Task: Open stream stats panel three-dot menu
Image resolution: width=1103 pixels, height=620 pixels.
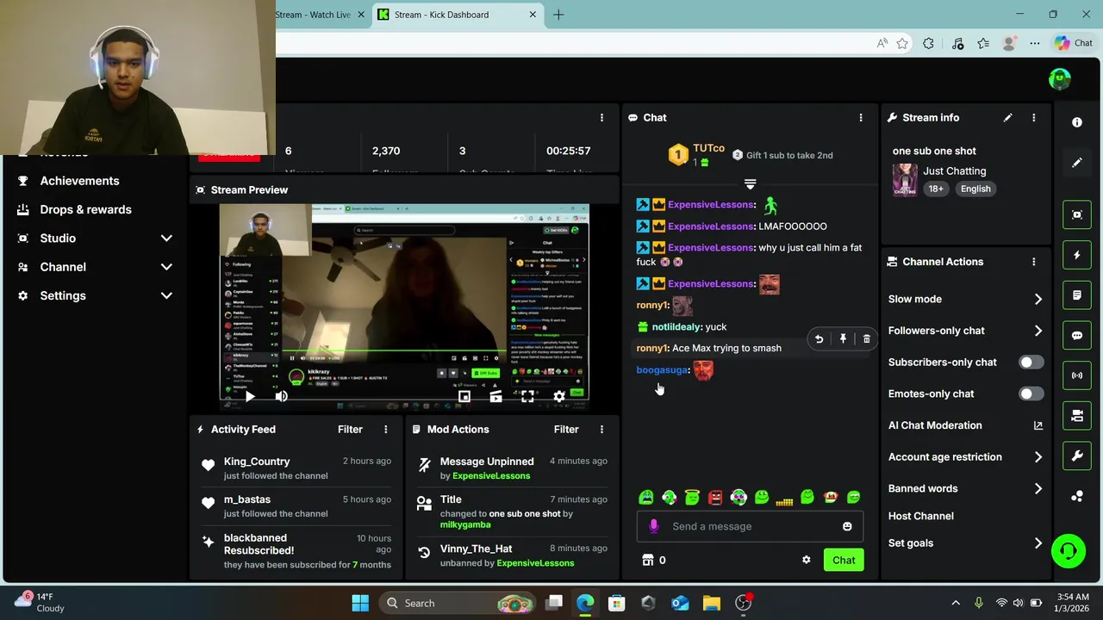Action: (601, 118)
